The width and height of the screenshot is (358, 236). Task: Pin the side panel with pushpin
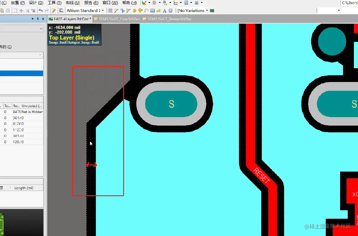38,19
